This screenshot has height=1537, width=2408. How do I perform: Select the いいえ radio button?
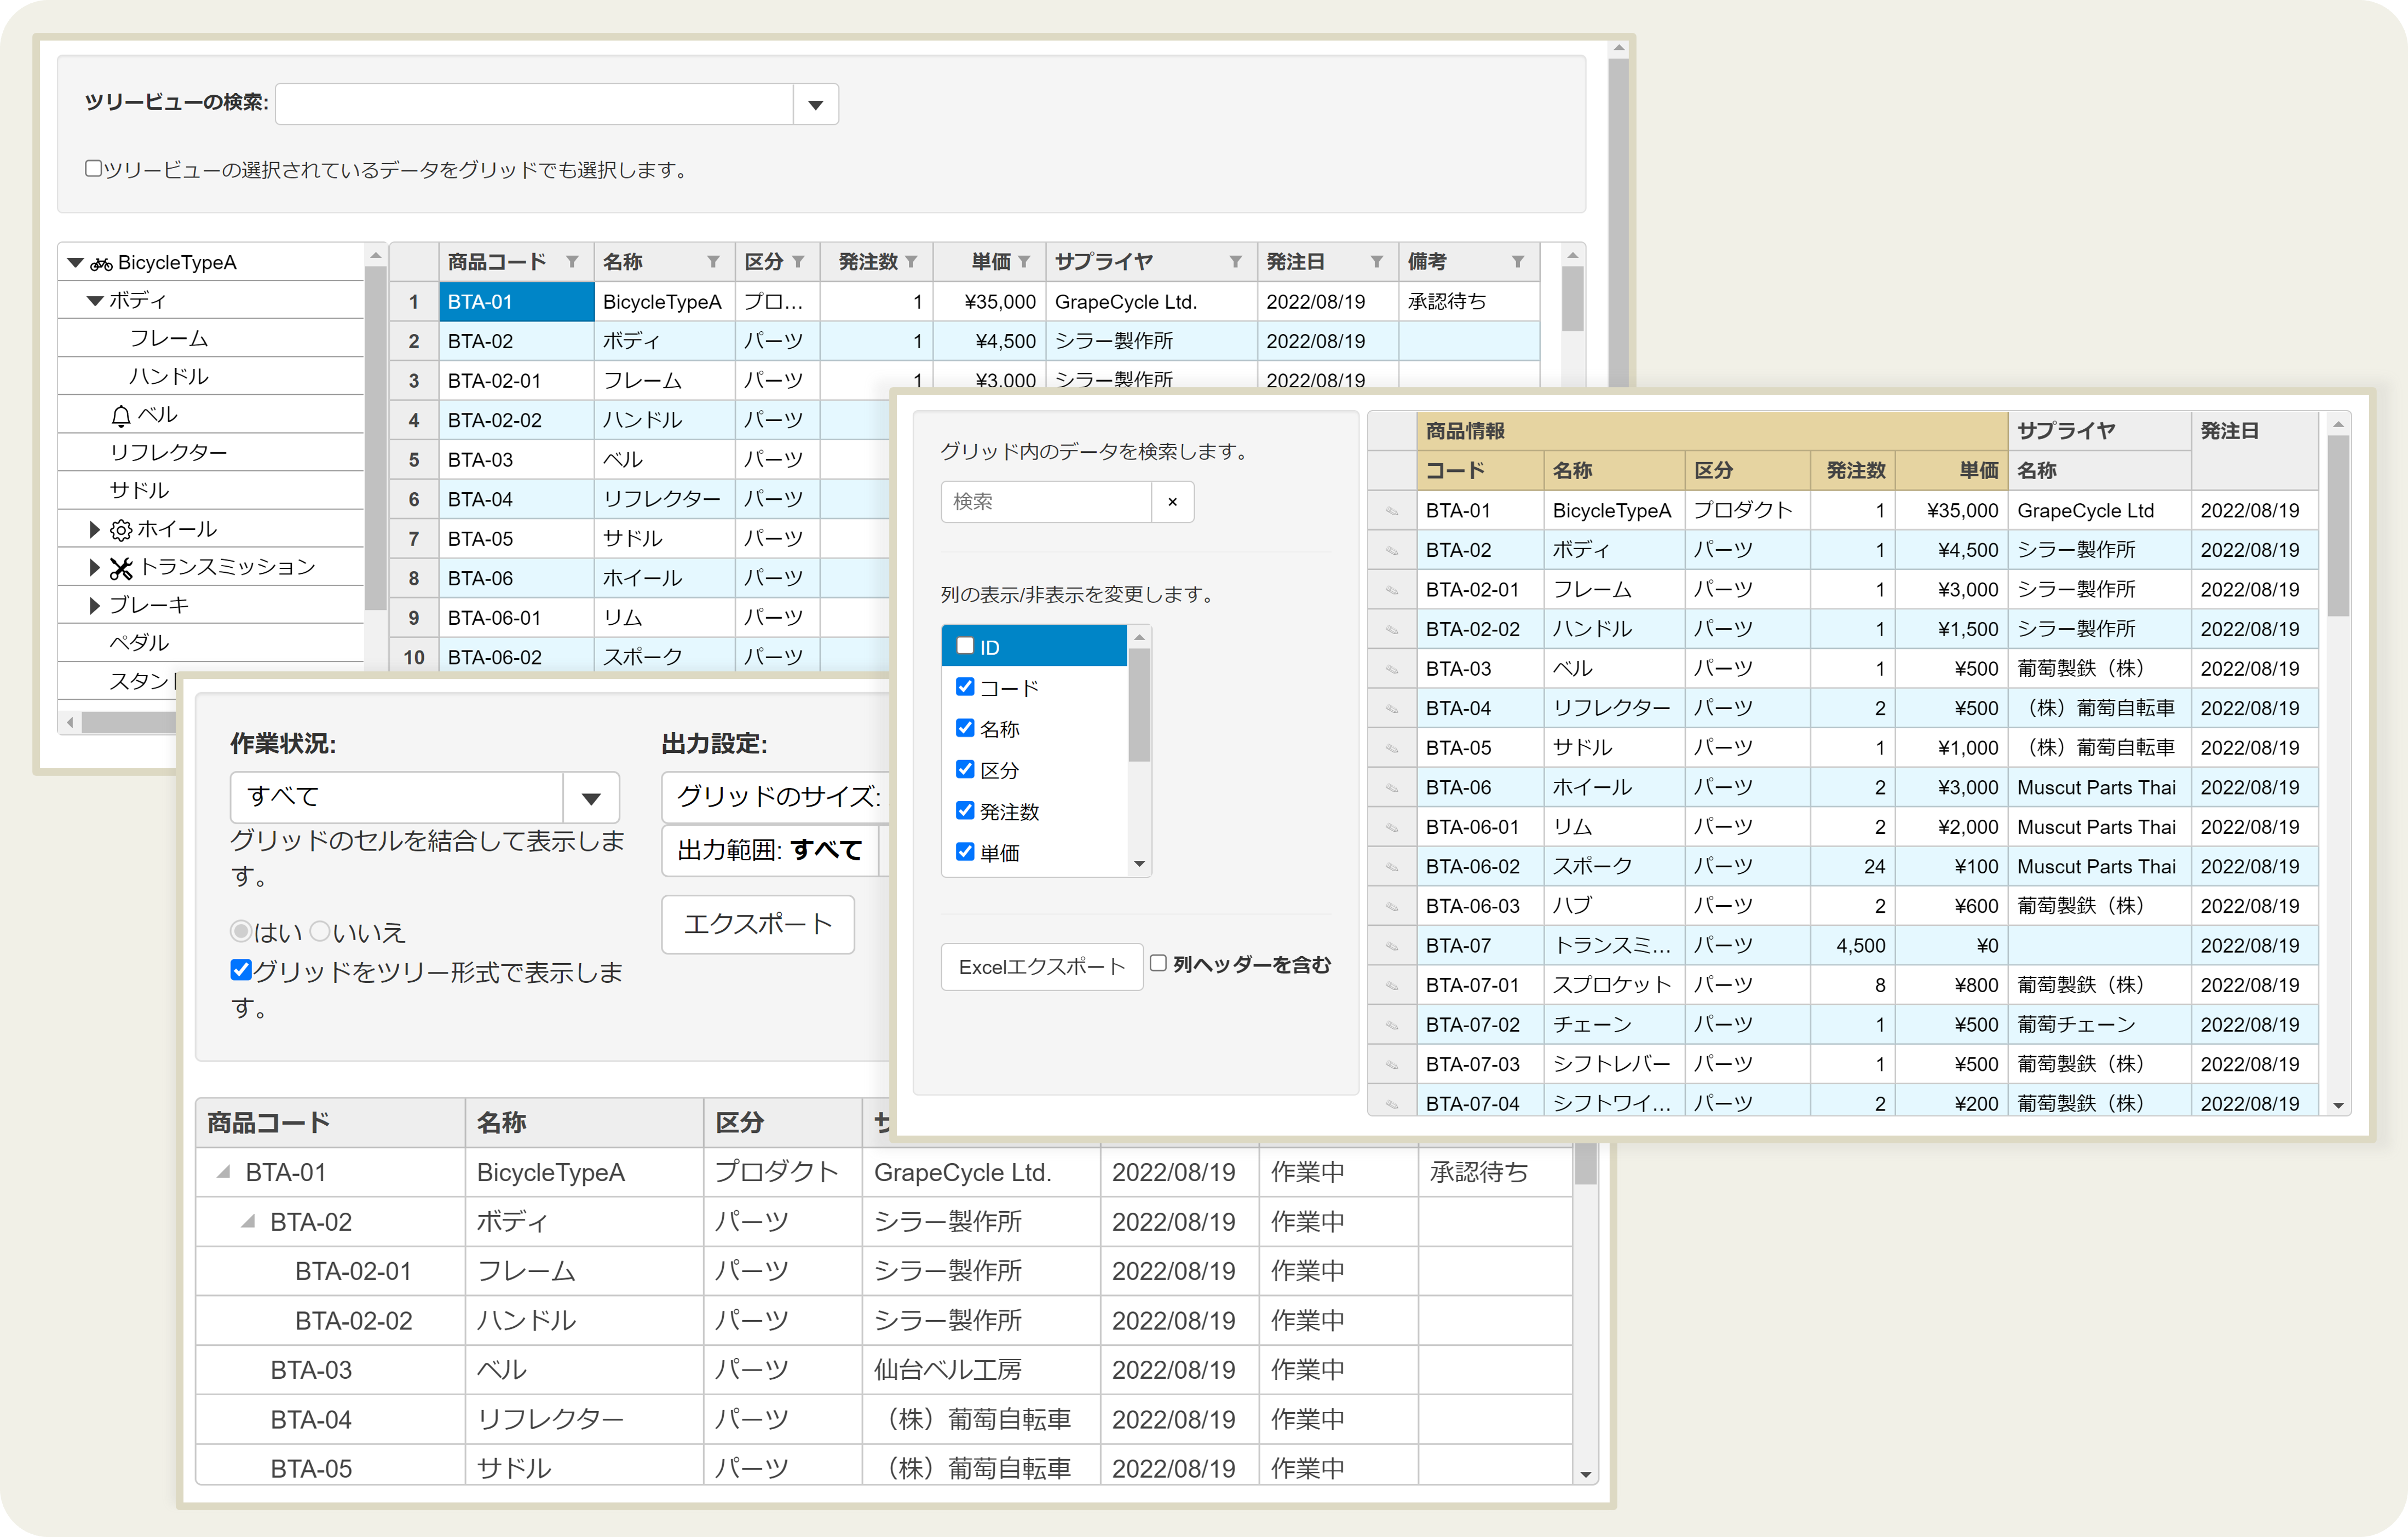(x=320, y=932)
